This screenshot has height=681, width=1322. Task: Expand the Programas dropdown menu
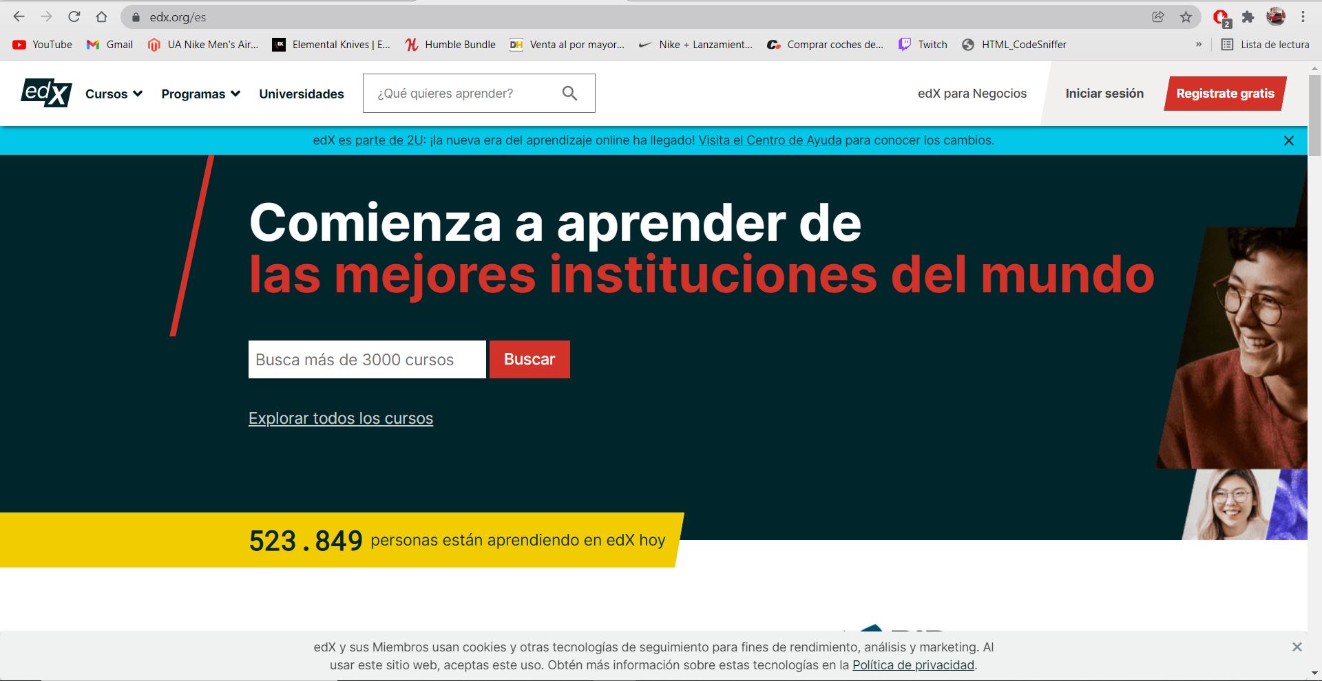(x=200, y=94)
